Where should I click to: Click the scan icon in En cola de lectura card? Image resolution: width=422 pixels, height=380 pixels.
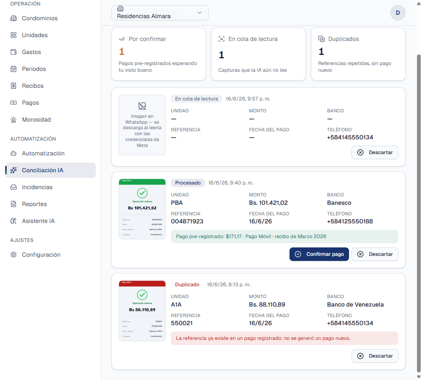pyautogui.click(x=222, y=39)
